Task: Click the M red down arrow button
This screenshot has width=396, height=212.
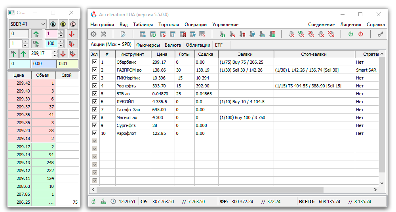Action: pyautogui.click(x=73, y=53)
